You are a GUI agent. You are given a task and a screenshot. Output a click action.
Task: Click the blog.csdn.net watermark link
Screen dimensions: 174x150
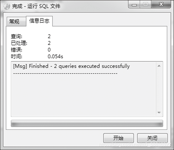coord(135,144)
